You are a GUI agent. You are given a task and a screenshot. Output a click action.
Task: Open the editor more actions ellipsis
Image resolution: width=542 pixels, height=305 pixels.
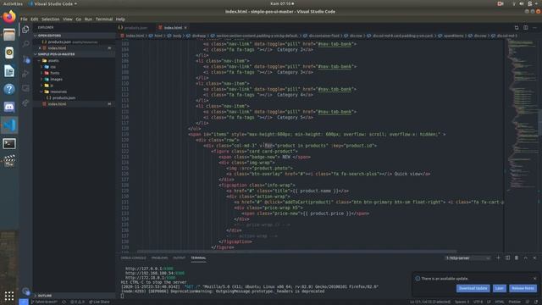point(534,27)
